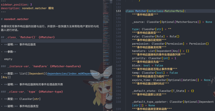This screenshot has width=215, height=111.
Task: Click 'handlers: List[Dependent[Any]] = []' line
Action: 160,51
